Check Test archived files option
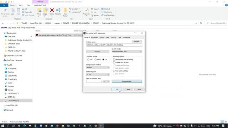This screenshot has width=228, height=128. [114, 71]
